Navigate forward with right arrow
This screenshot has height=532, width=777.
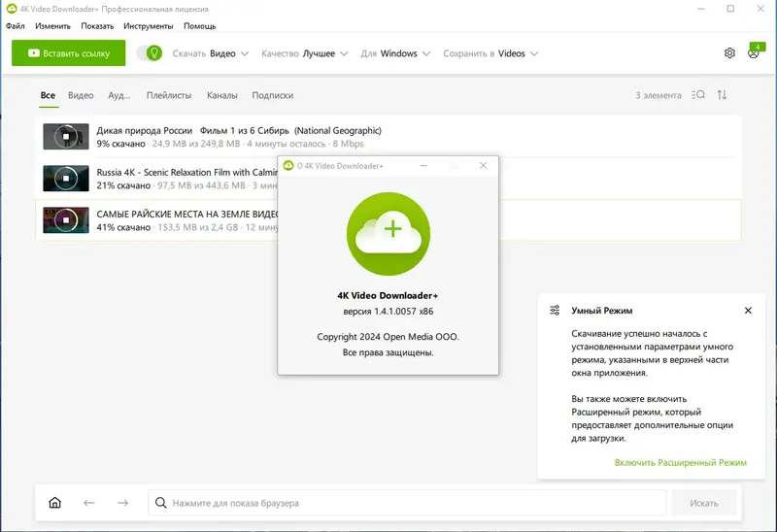(x=122, y=503)
